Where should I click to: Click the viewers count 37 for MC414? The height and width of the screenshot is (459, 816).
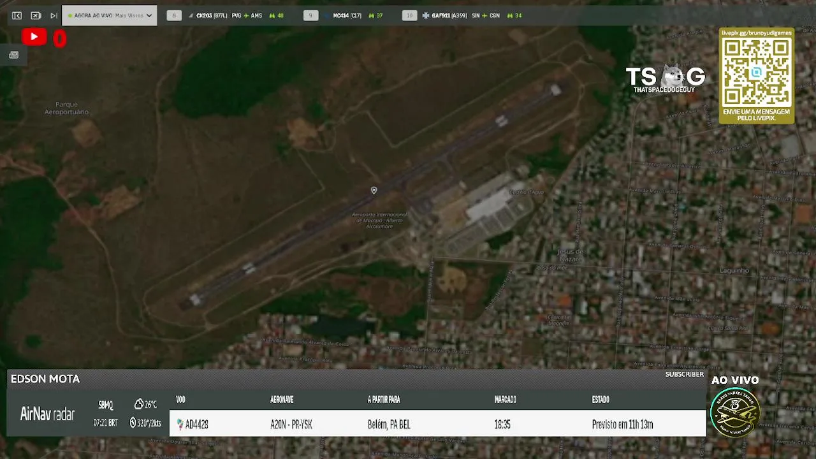[x=375, y=15]
